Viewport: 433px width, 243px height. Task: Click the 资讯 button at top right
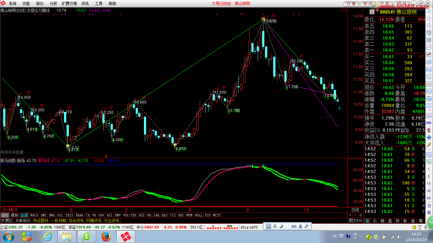pos(368,3)
